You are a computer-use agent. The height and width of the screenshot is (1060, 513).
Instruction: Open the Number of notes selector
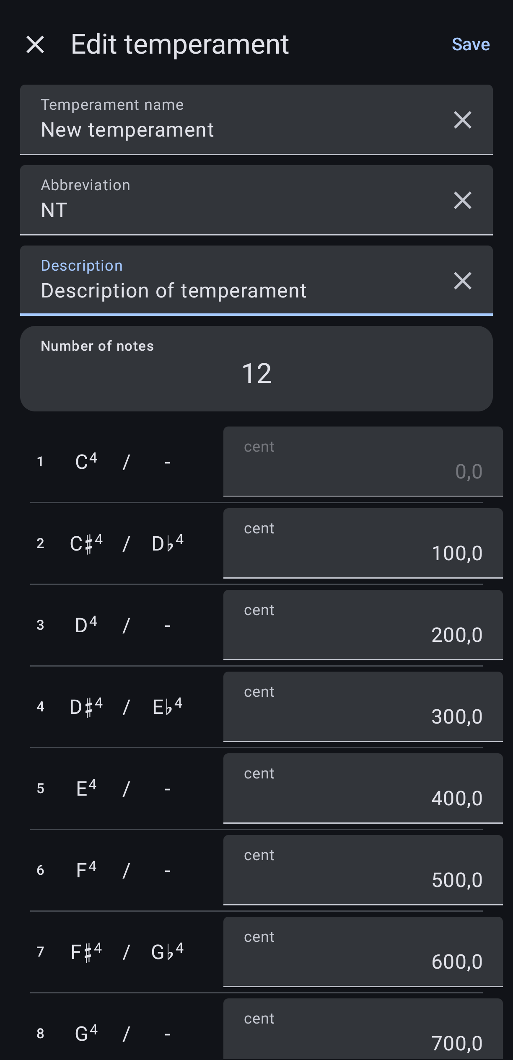(x=256, y=369)
